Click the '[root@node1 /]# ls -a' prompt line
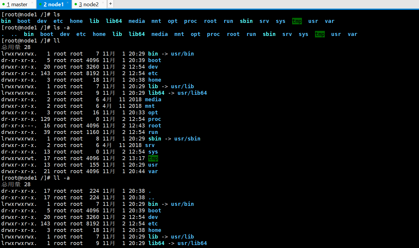Screen dimensions: 419x248 click(x=36, y=28)
